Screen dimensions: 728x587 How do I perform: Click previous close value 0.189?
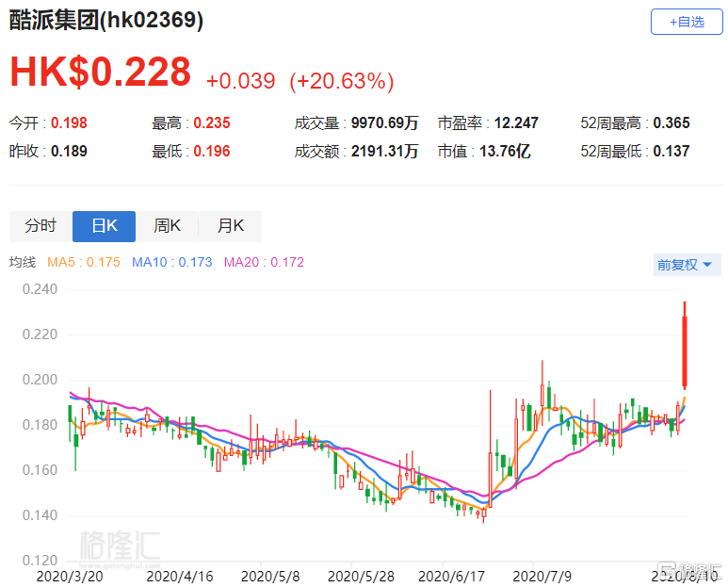69,152
